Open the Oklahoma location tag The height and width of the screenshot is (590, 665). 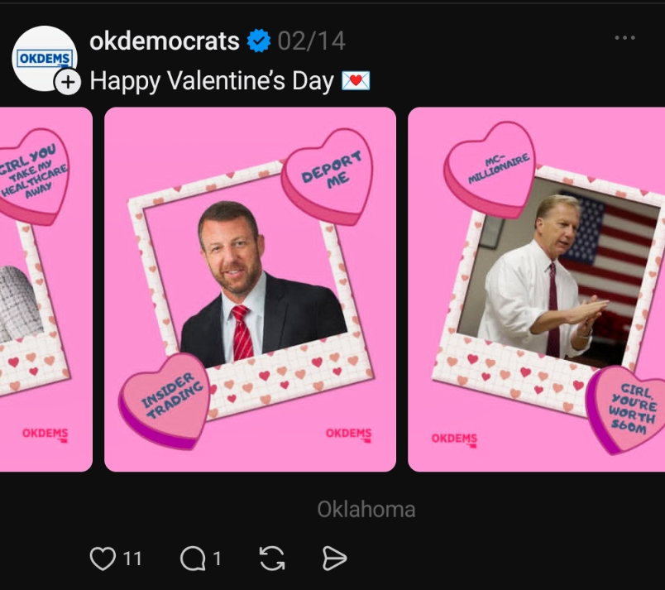(366, 509)
